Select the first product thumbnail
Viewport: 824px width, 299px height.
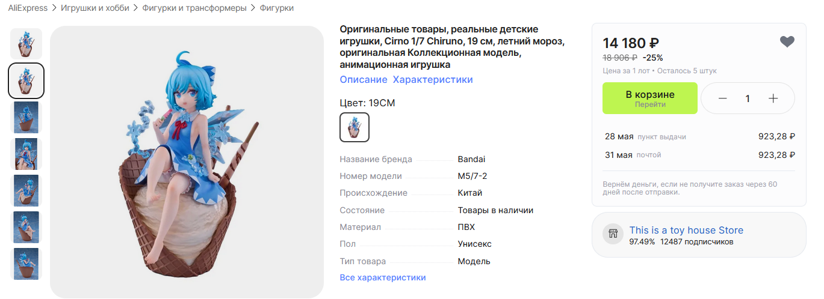click(26, 44)
